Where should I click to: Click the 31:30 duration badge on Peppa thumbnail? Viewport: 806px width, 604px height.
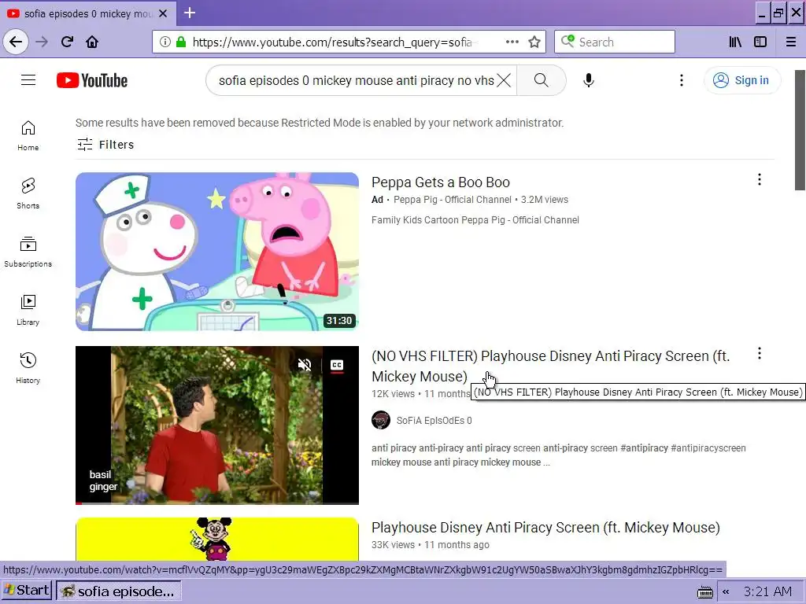pyautogui.click(x=339, y=321)
